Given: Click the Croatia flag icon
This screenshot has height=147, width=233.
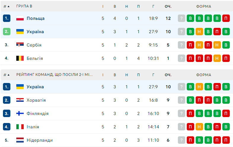Looking at the screenshot, I should point(20,100).
